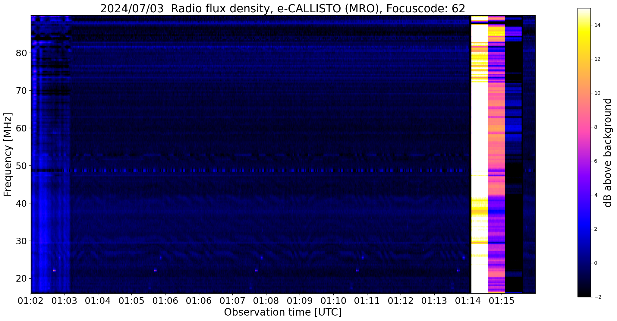The width and height of the screenshot is (617, 321).
Task: Click the 80 tick on the frequency axis
Action: tap(21, 53)
